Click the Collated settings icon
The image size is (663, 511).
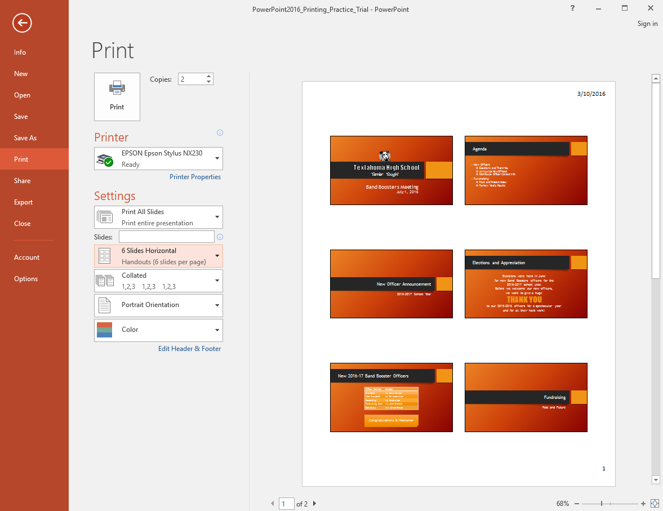(x=104, y=281)
